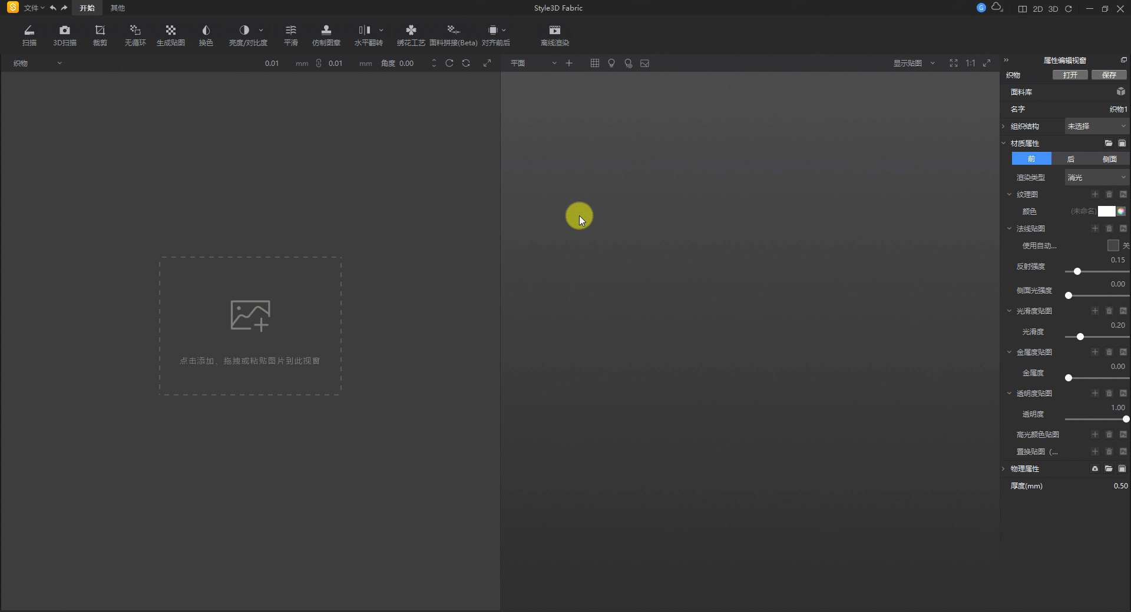
Task: Collapse the 材质属性 section
Action: click(1004, 143)
